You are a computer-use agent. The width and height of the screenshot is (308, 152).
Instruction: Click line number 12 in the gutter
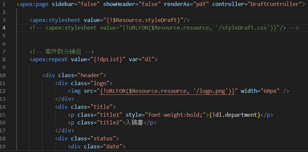tap(3, 91)
